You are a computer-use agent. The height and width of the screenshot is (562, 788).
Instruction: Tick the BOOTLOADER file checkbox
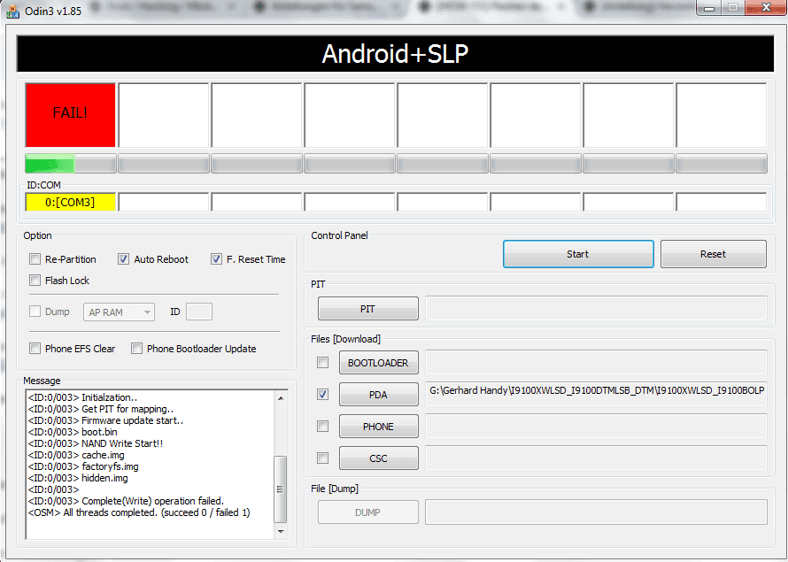(322, 363)
